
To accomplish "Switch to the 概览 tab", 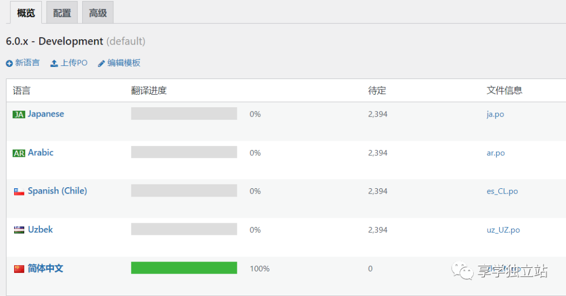I will tap(26, 13).
